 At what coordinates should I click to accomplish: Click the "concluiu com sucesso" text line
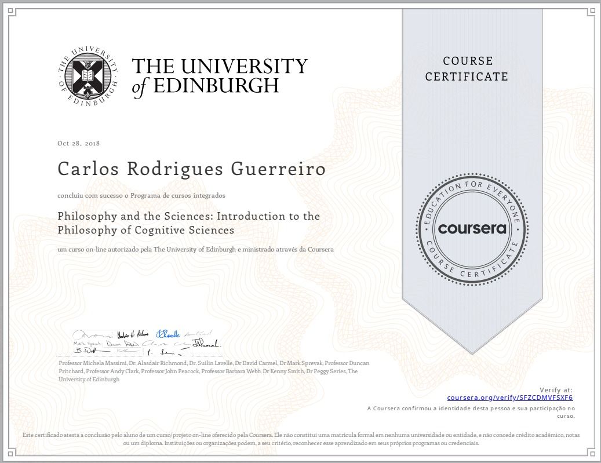(x=141, y=196)
